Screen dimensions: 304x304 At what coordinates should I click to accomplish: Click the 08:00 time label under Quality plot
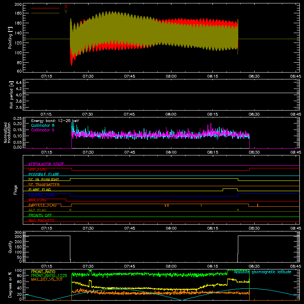[x=171, y=266]
